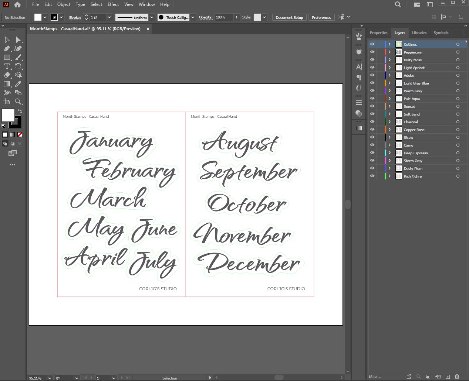Viewport: 469px width, 381px height.
Task: Swap fill and stroke colors
Action: 20,111
